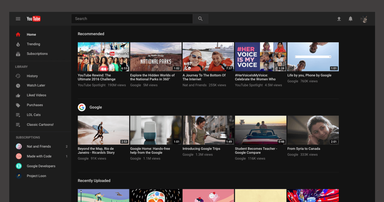Image resolution: width=384 pixels, height=202 pixels.
Task: Play the #HerVoiceIsMyVoice thumbnail
Action: coord(261,57)
